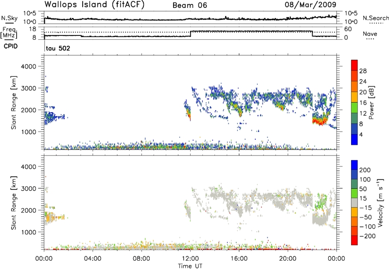Click the red swatch on the Power colorbar

pyautogui.click(x=354, y=65)
